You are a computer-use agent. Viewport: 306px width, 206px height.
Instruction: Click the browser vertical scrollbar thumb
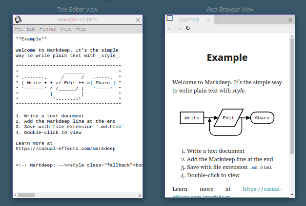tap(292, 96)
